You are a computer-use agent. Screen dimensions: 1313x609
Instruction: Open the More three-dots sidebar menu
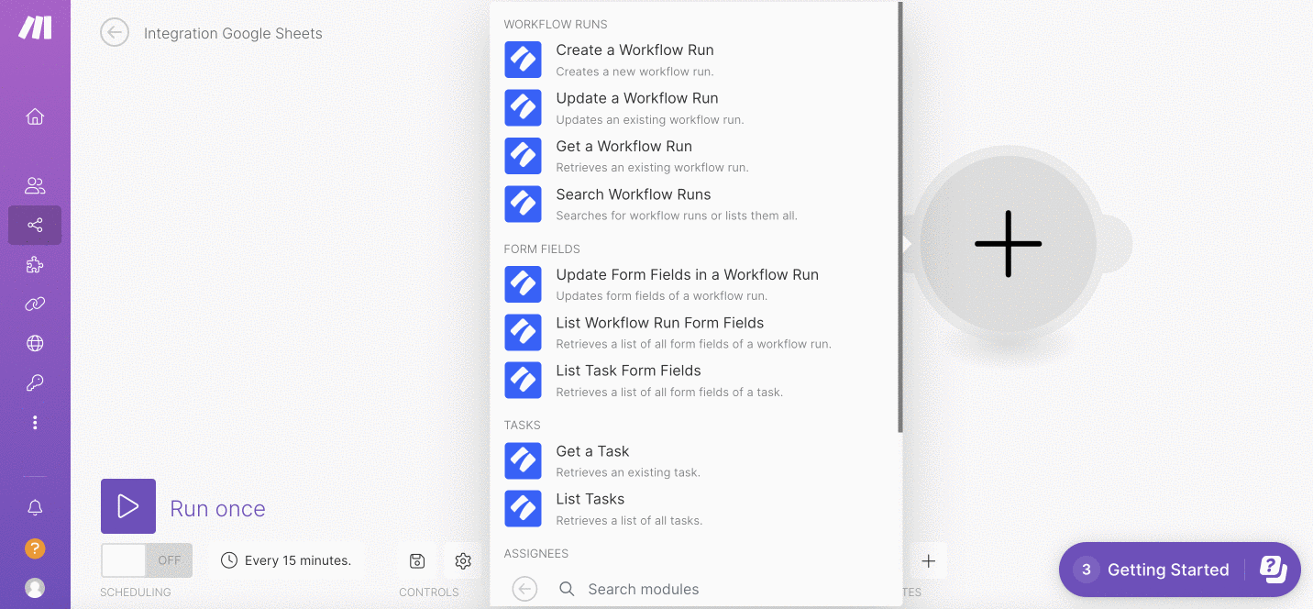(35, 422)
